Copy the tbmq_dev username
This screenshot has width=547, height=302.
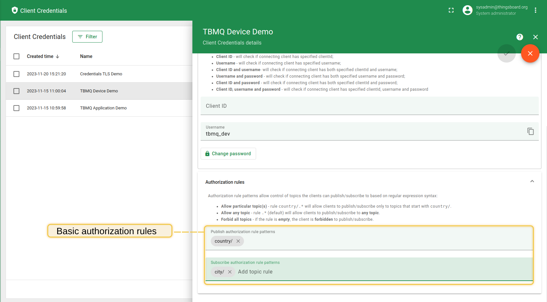point(530,131)
